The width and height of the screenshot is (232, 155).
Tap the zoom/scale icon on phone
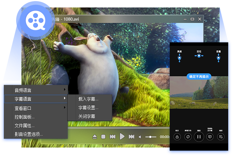[221, 137]
